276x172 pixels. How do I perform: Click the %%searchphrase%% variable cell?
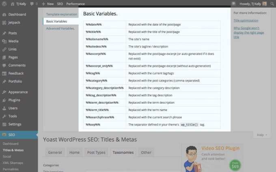(x=105, y=117)
